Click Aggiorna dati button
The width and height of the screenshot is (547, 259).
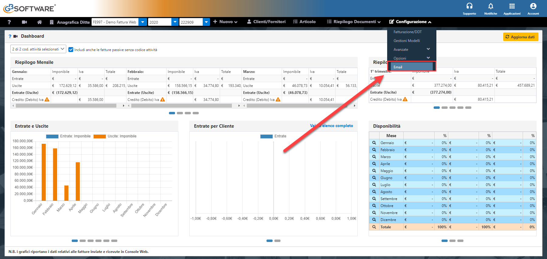(521, 37)
